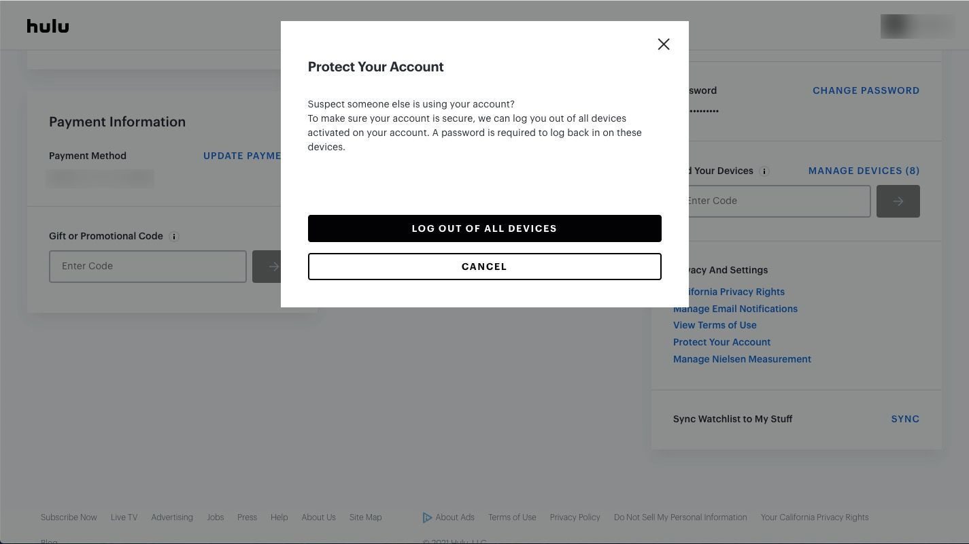The image size is (969, 544).
Task: Cancel the Protect Your Account dialog
Action: coord(484,267)
